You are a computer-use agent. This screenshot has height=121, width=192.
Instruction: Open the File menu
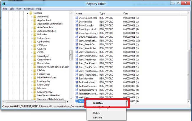[5, 9]
